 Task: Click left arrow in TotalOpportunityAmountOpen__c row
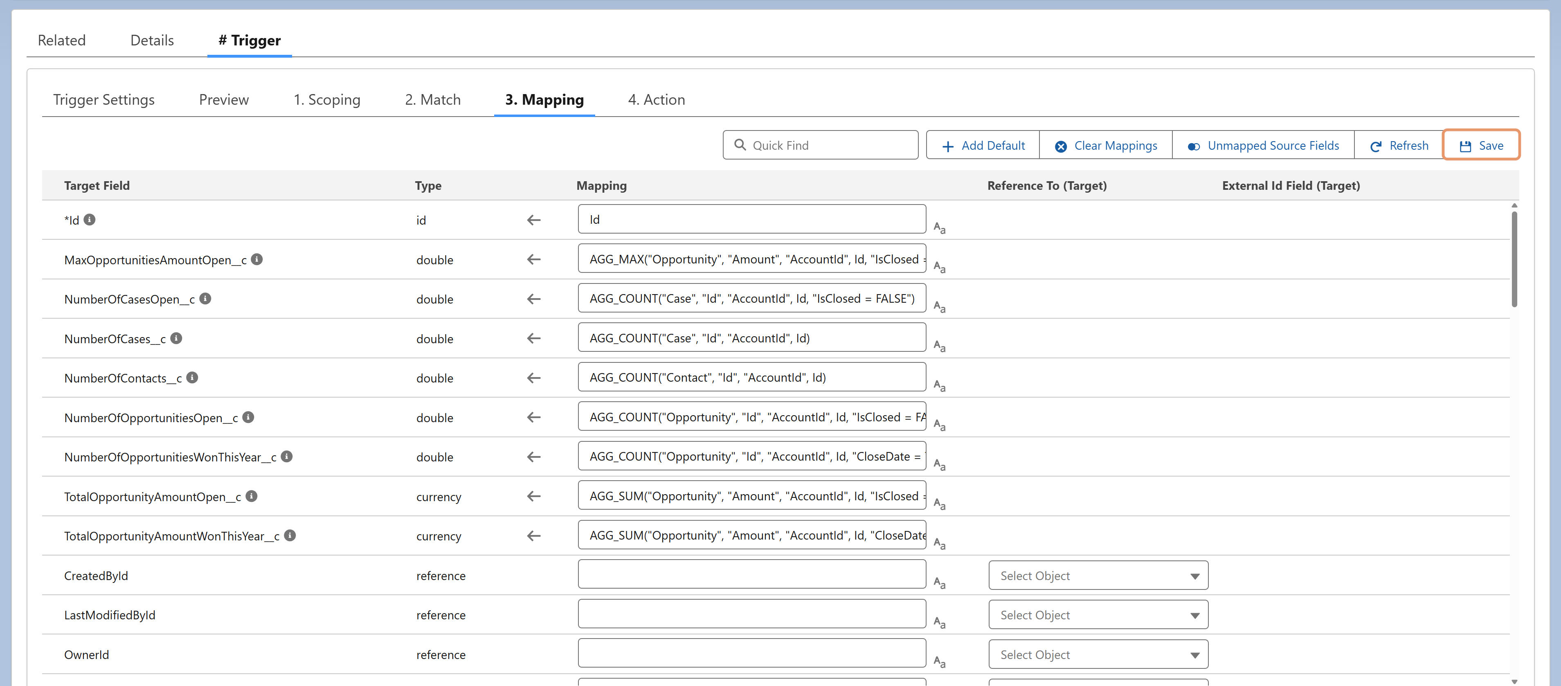point(534,496)
